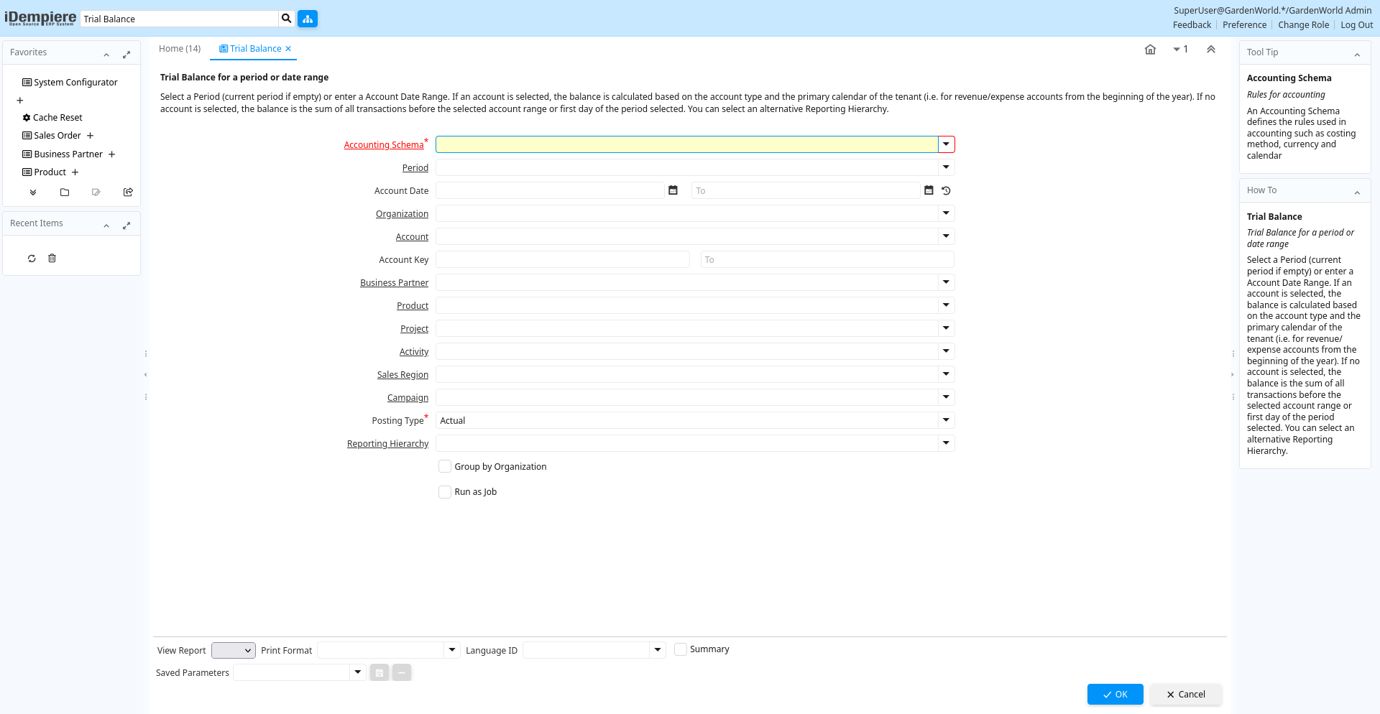The width and height of the screenshot is (1380, 714).
Task: Clear Recent Items with trash icon
Action: (52, 259)
